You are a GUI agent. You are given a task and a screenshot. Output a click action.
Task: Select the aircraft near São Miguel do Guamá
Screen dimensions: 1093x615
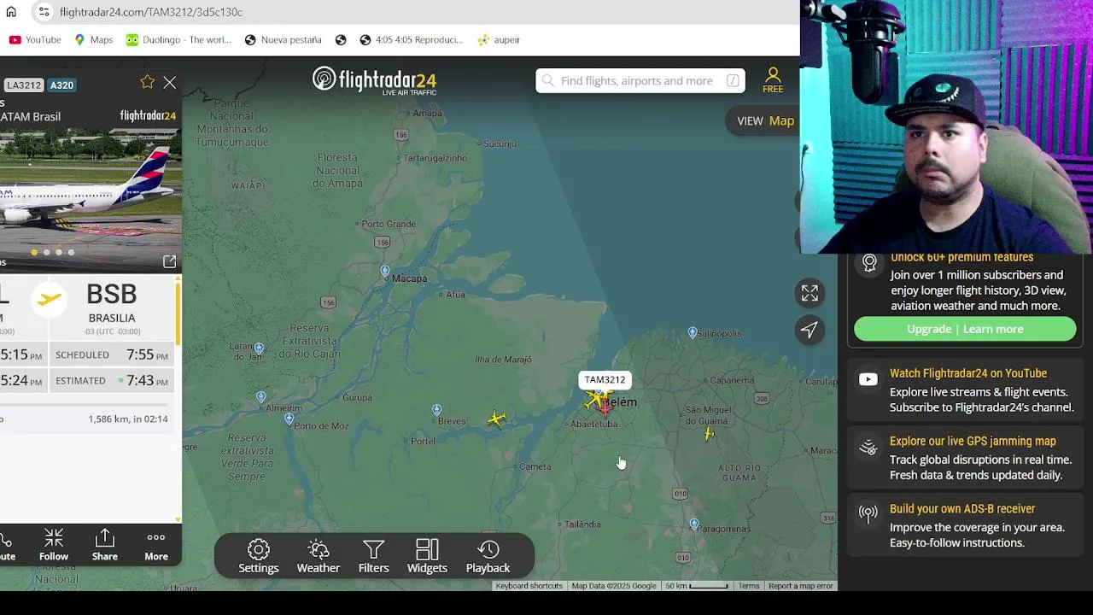[x=709, y=434]
